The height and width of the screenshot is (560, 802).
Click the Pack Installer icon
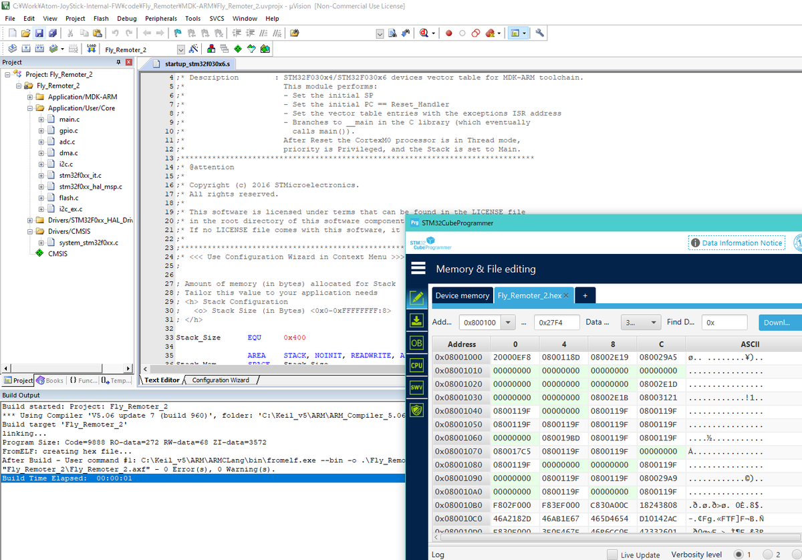click(x=265, y=49)
